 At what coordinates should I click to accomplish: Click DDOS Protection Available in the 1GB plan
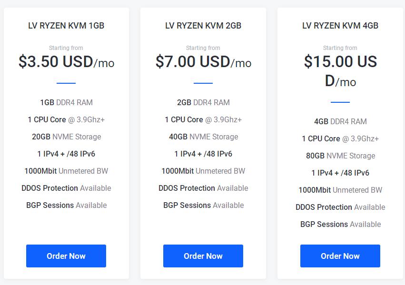click(x=66, y=188)
